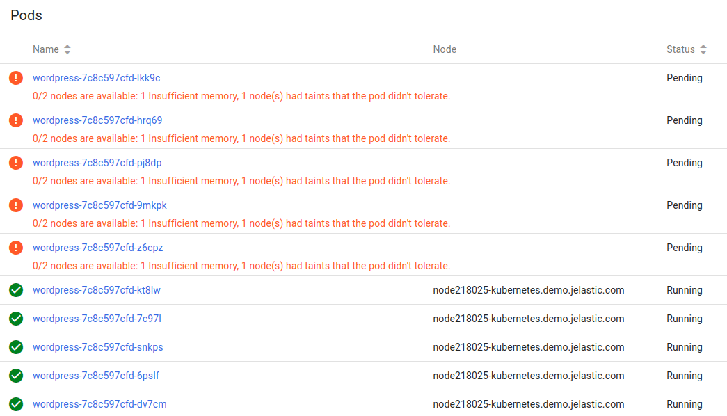Click error status icon for wordpress-7c8c597cfd-lkk9c
The height and width of the screenshot is (416, 727).
tap(16, 78)
